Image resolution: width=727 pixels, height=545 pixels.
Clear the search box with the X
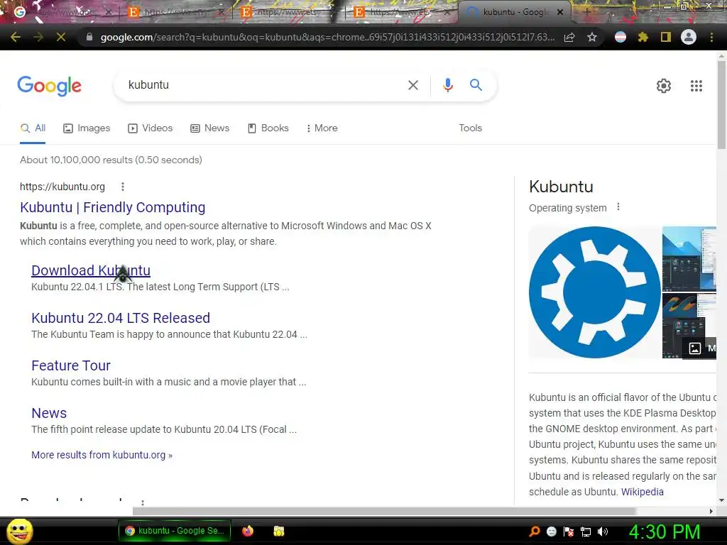[x=412, y=85]
